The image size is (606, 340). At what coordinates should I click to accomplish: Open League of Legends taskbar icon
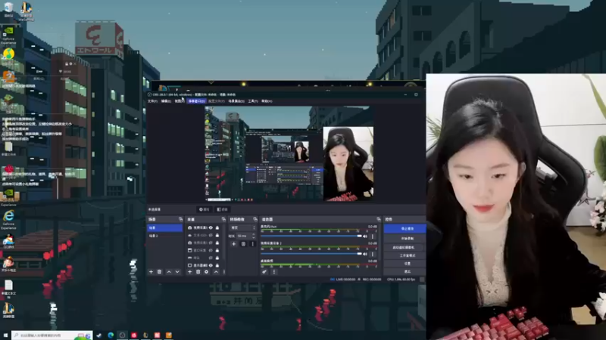[x=145, y=335]
